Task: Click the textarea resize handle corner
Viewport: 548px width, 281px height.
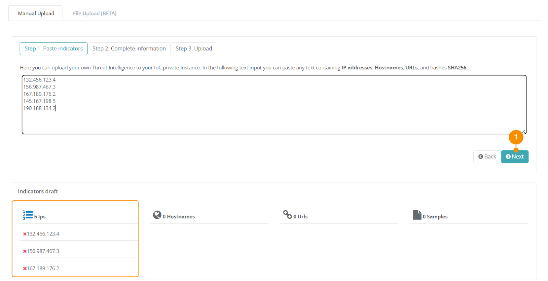Action: click(524, 132)
